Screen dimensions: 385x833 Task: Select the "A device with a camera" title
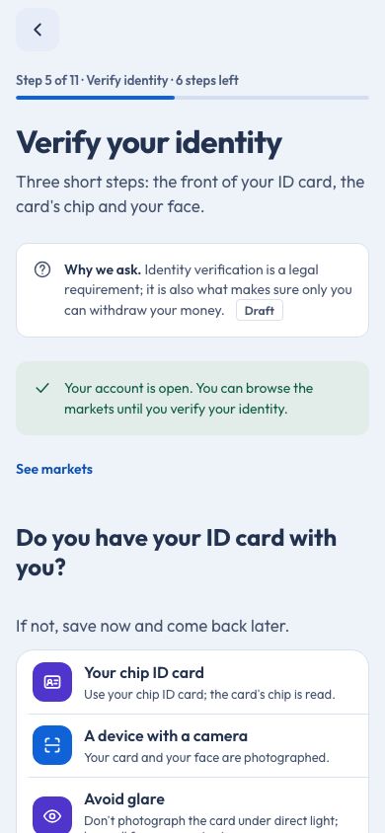click(x=166, y=735)
